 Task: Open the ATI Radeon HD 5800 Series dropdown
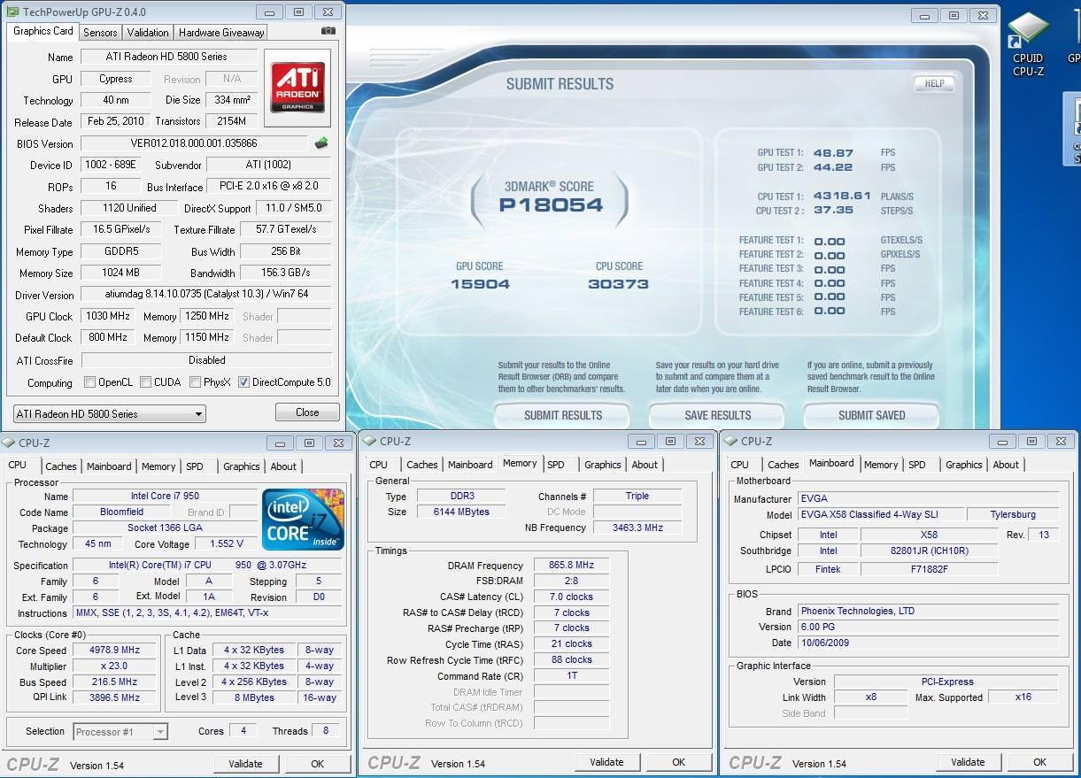109,413
